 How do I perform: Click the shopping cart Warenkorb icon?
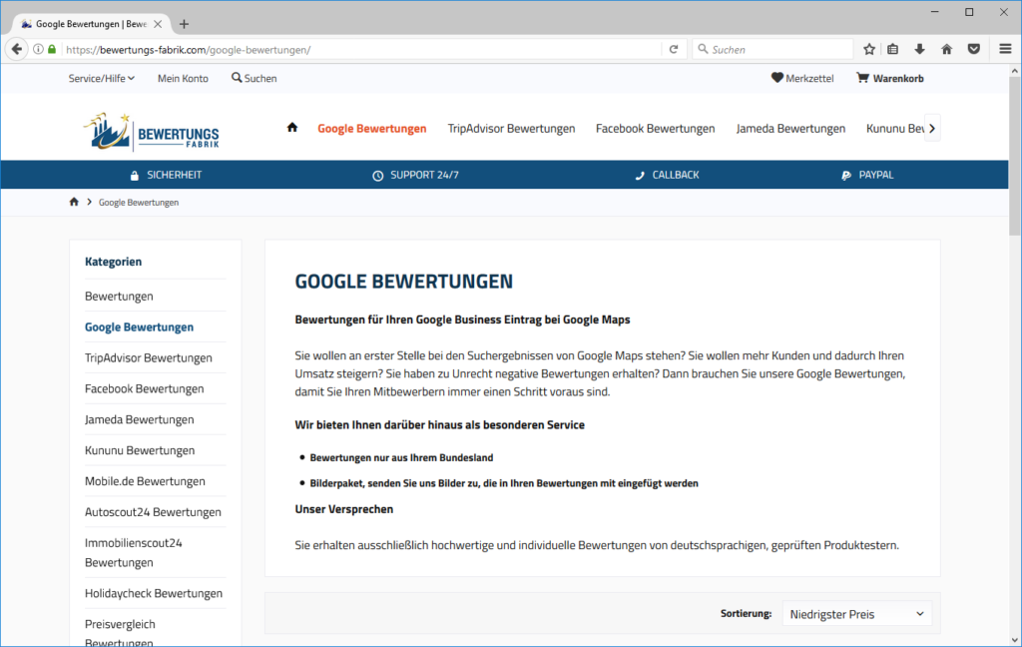point(862,78)
